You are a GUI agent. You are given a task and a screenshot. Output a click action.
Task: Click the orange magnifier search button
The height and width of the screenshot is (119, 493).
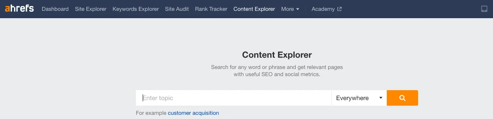402,98
